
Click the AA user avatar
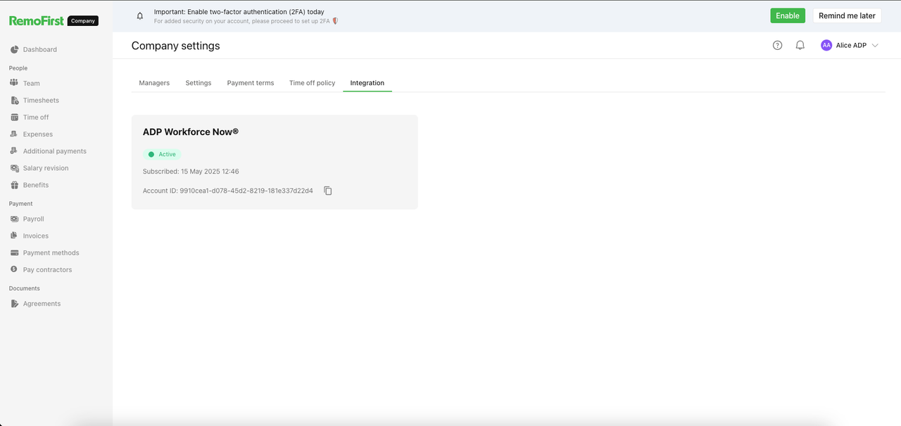click(826, 45)
